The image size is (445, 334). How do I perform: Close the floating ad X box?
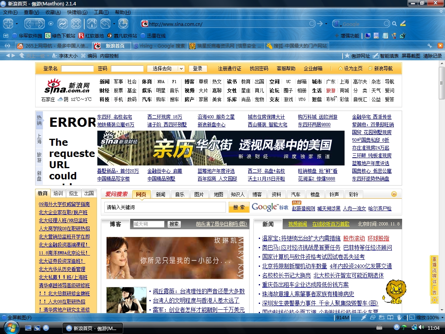pos(434,300)
